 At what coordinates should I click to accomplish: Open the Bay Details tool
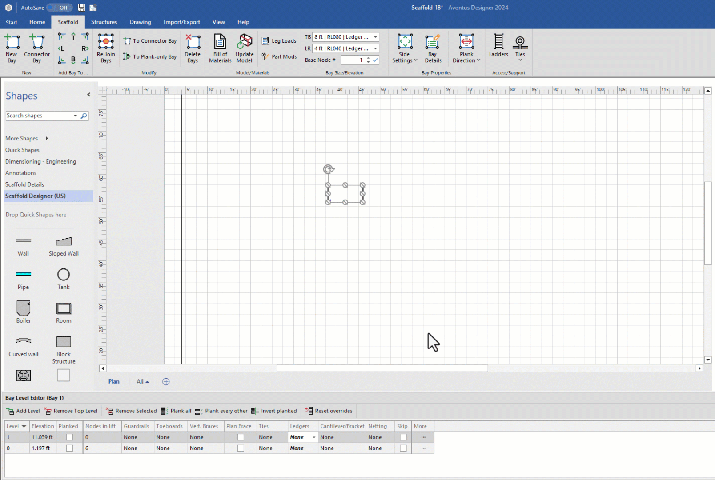point(433,43)
